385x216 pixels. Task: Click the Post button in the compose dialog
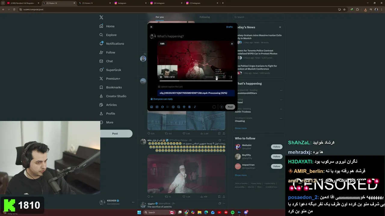(230, 107)
